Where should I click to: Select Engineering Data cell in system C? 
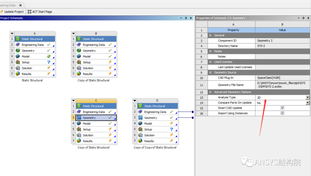pos(96,112)
